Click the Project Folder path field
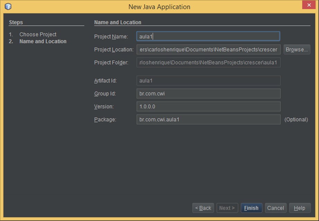This screenshot has height=221, width=319. [209, 63]
